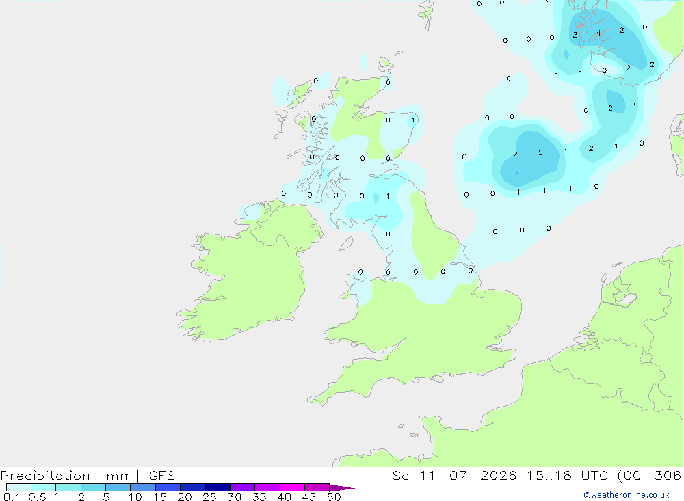The height and width of the screenshot is (501, 684).
Task: Click the legend label '45'
Action: click(309, 497)
